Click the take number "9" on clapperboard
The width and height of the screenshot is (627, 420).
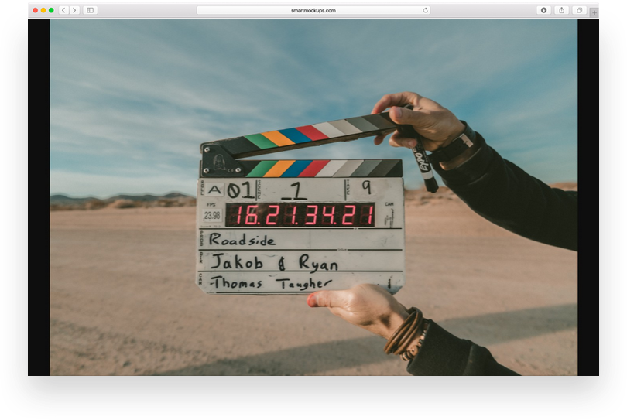[366, 188]
